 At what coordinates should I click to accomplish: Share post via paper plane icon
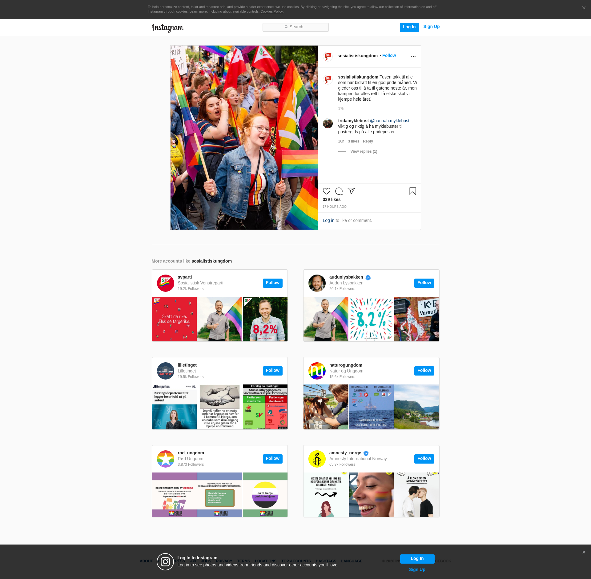point(351,191)
